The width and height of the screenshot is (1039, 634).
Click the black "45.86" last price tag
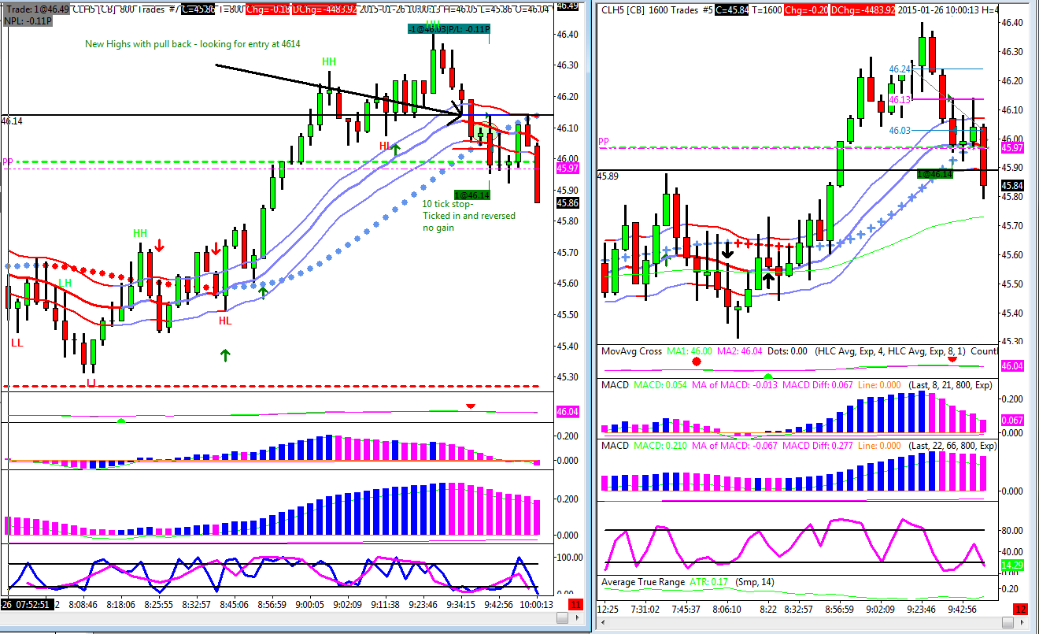coord(567,202)
